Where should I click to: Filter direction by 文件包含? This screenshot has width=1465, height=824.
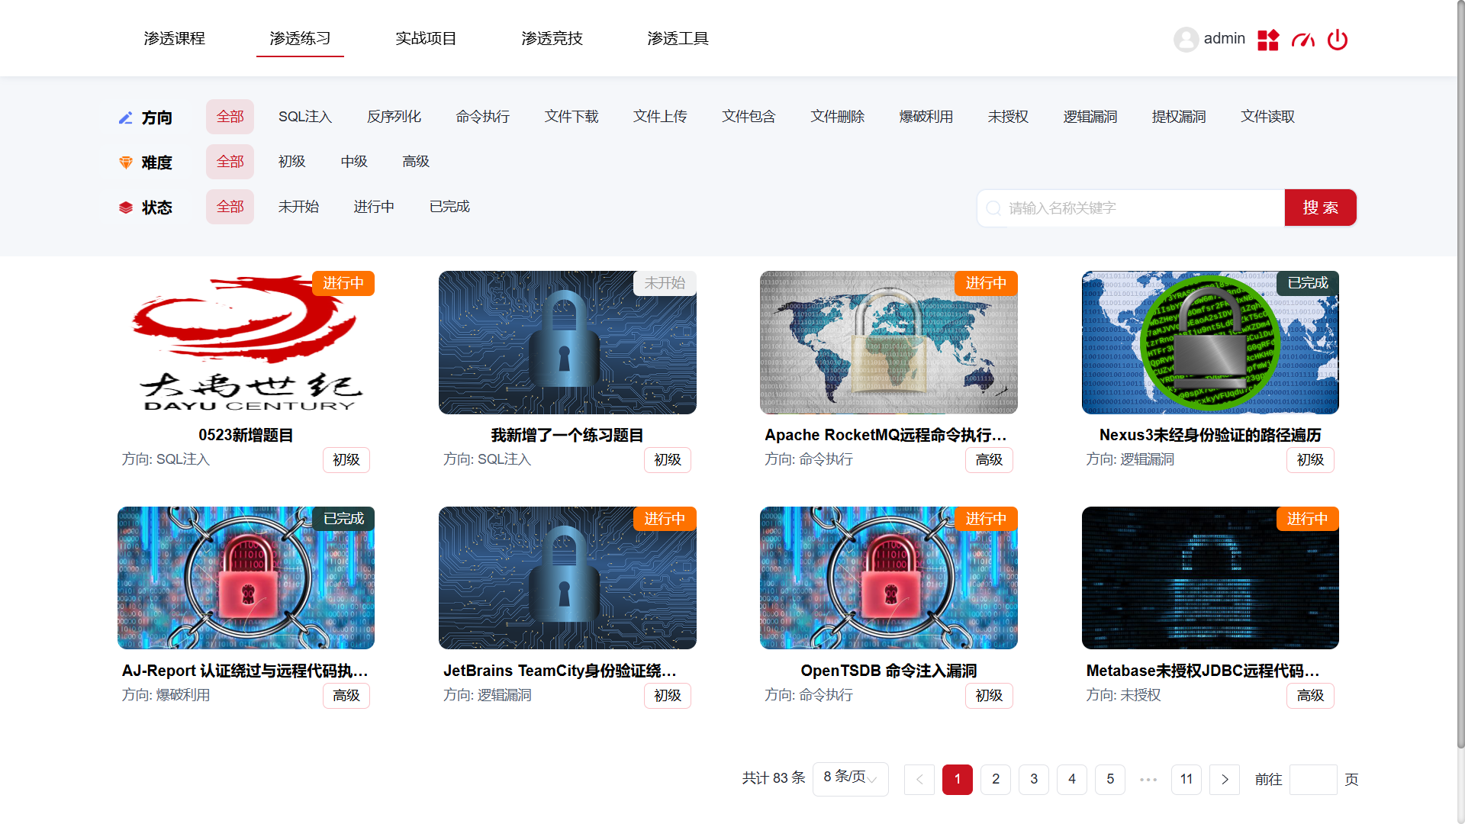point(749,117)
